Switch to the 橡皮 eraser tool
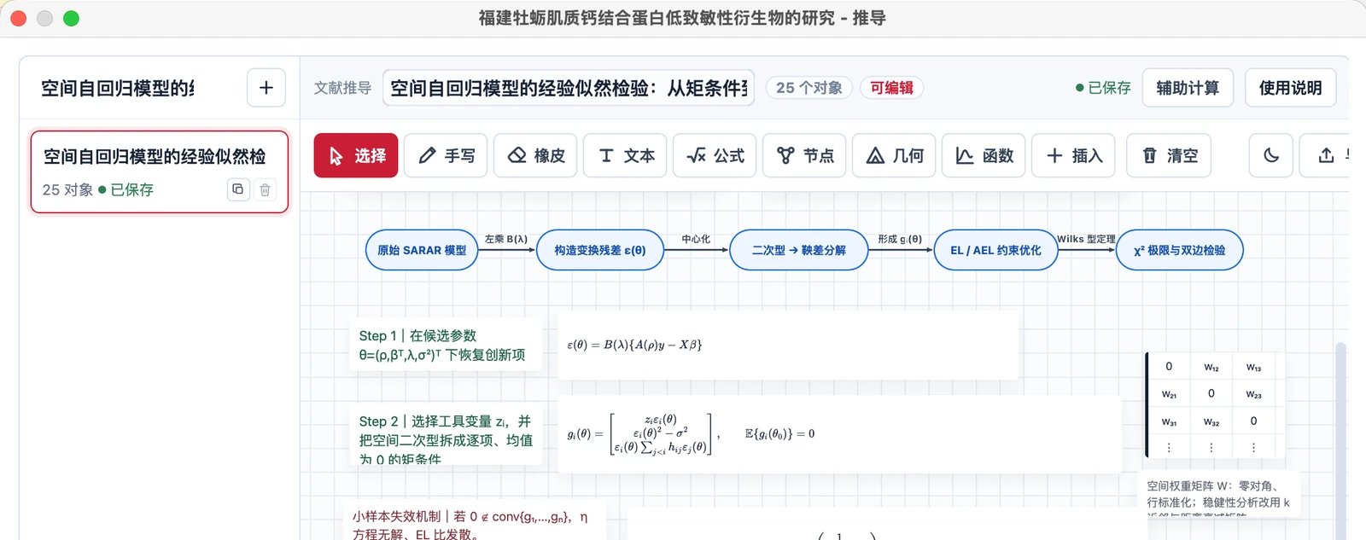This screenshot has height=540, width=1366. pos(535,155)
